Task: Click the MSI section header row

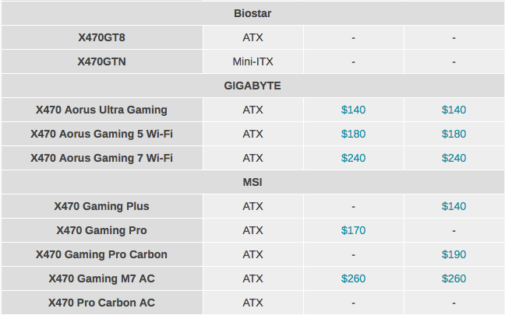Action: (252, 182)
